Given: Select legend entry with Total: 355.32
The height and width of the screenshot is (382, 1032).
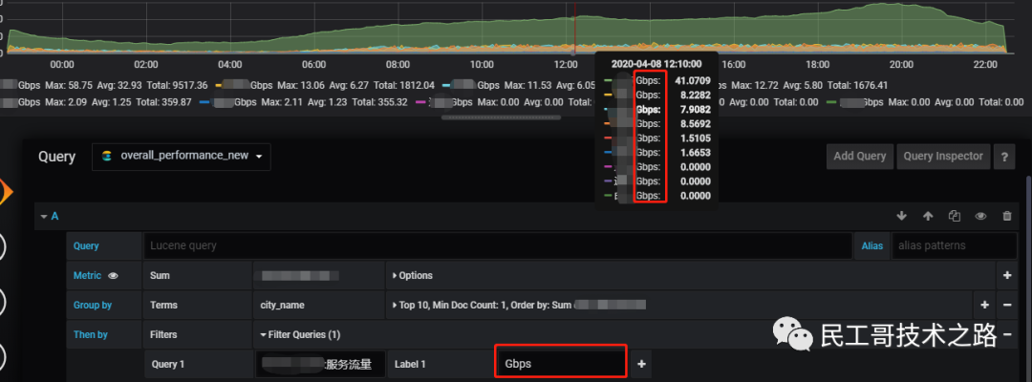Looking at the screenshot, I should [x=304, y=102].
